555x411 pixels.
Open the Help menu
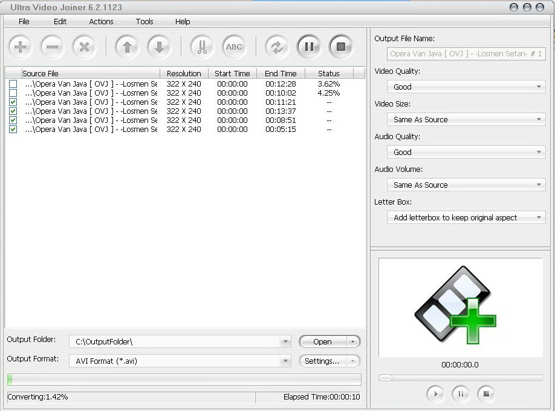183,22
